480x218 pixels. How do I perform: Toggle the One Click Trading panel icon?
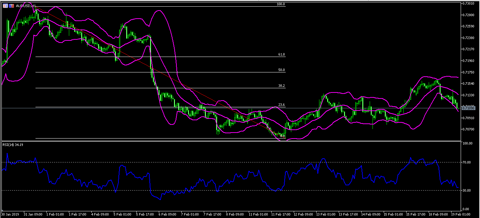point(12,6)
